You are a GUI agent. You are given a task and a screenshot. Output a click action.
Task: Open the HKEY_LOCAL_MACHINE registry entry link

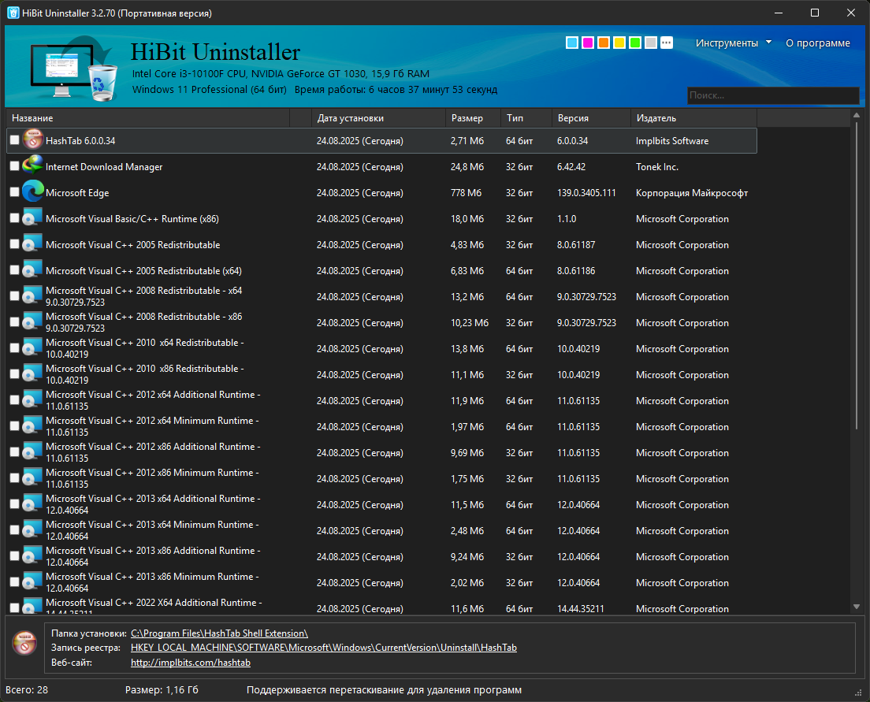pyautogui.click(x=323, y=648)
